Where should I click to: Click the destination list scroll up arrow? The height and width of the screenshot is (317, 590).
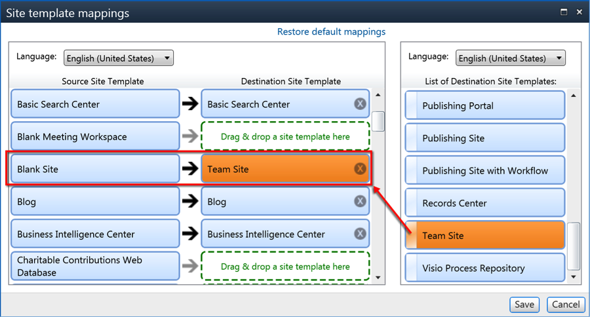click(x=574, y=96)
